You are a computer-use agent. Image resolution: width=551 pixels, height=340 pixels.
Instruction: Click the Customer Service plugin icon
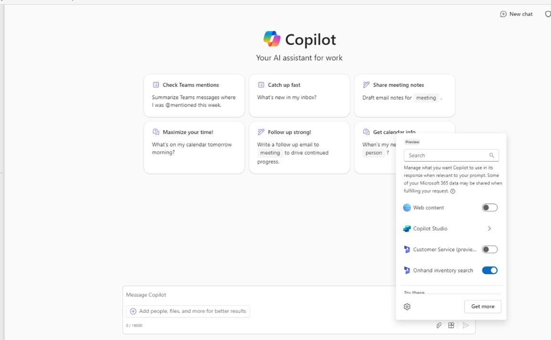[407, 249]
